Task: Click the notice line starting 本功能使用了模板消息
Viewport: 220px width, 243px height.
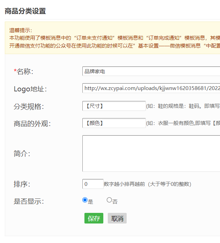Action: 115,38
